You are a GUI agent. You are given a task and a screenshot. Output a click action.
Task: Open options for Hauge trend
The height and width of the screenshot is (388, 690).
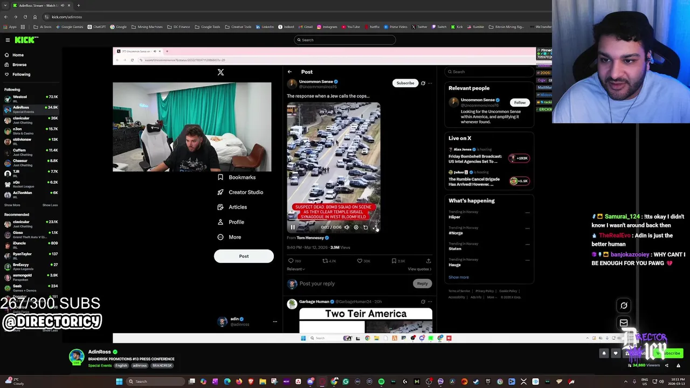pos(527,260)
